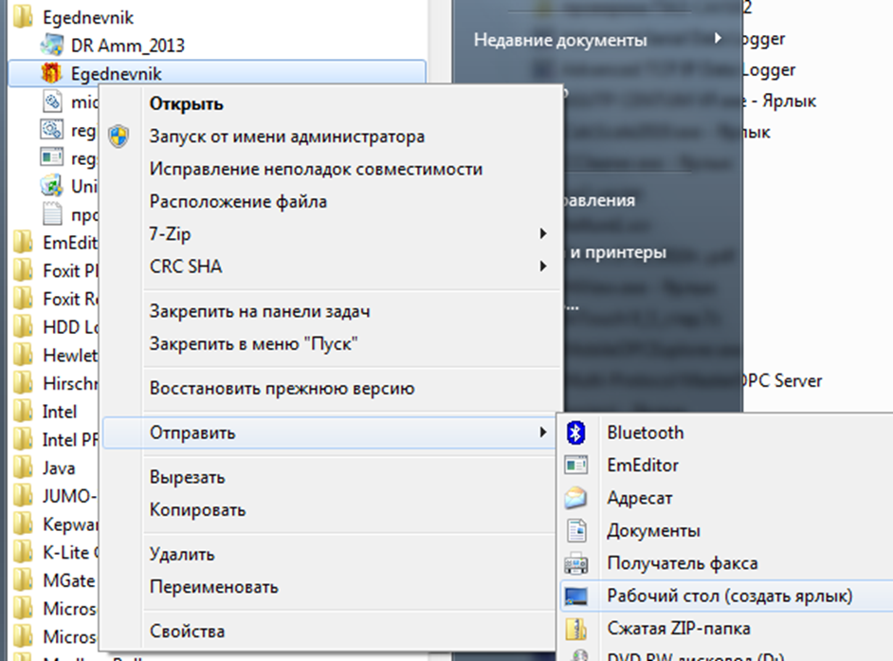This screenshot has width=893, height=661.
Task: Expand the 7-Zip submenu arrow
Action: (x=543, y=233)
